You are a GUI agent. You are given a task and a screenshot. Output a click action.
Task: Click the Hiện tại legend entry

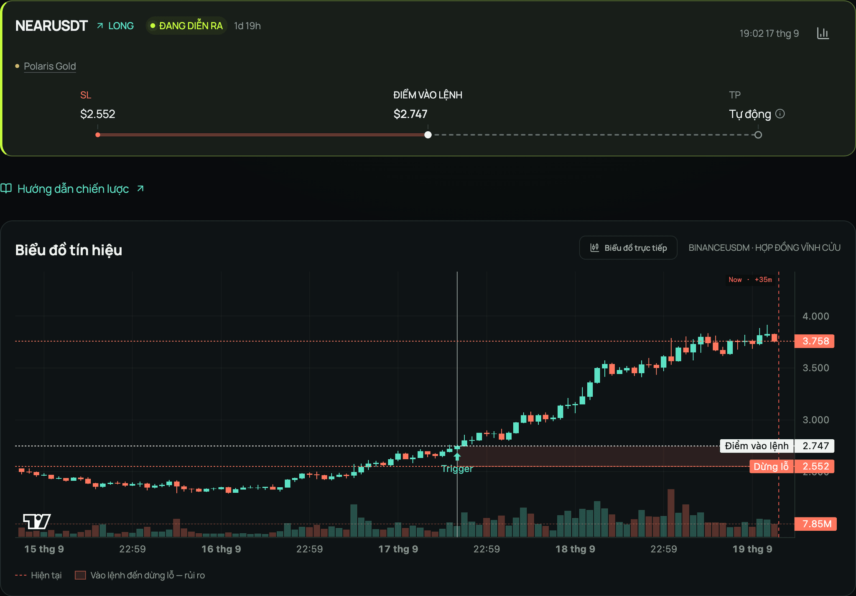click(38, 575)
